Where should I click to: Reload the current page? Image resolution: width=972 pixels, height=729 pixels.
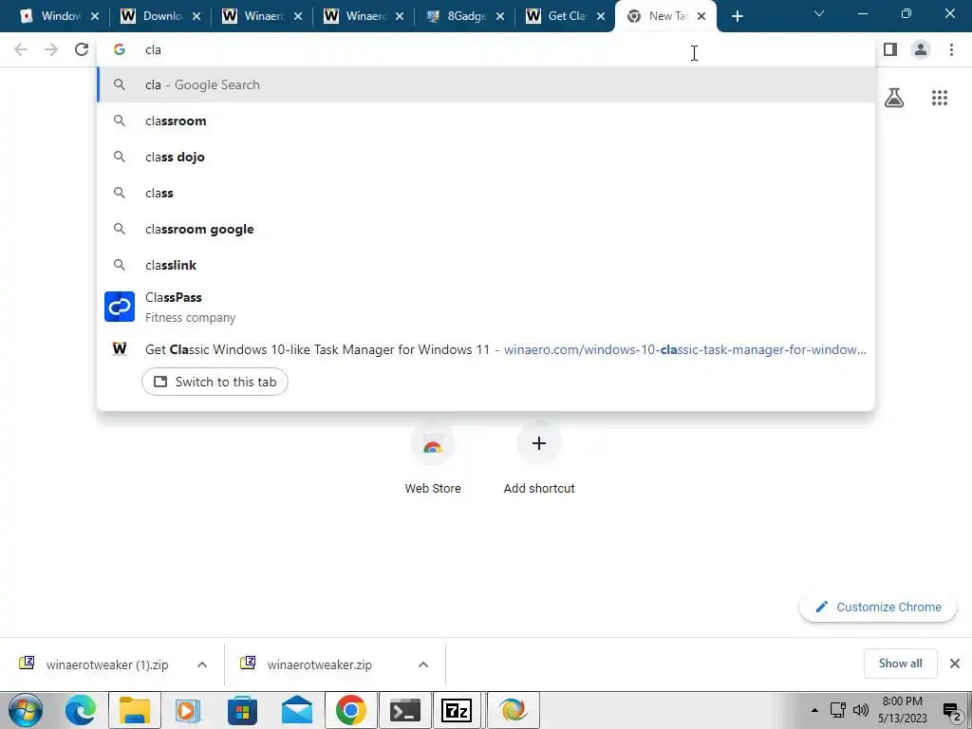[82, 49]
